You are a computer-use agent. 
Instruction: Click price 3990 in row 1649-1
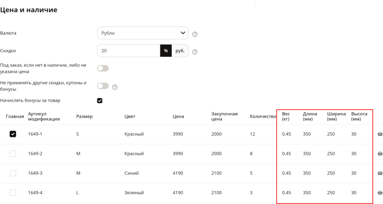point(178,134)
